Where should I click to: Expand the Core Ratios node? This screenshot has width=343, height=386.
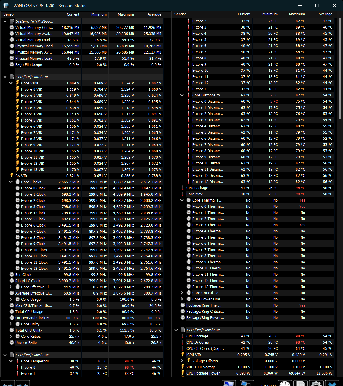tap(11, 336)
